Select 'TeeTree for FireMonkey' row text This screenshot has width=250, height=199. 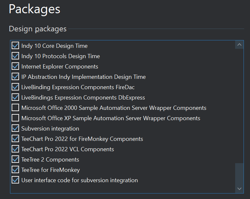51,170
